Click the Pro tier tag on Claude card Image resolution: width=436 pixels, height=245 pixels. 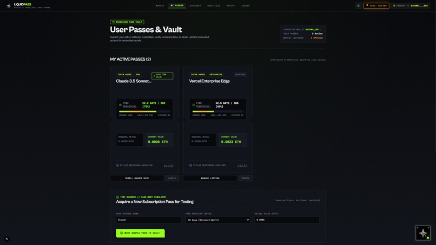[138, 75]
